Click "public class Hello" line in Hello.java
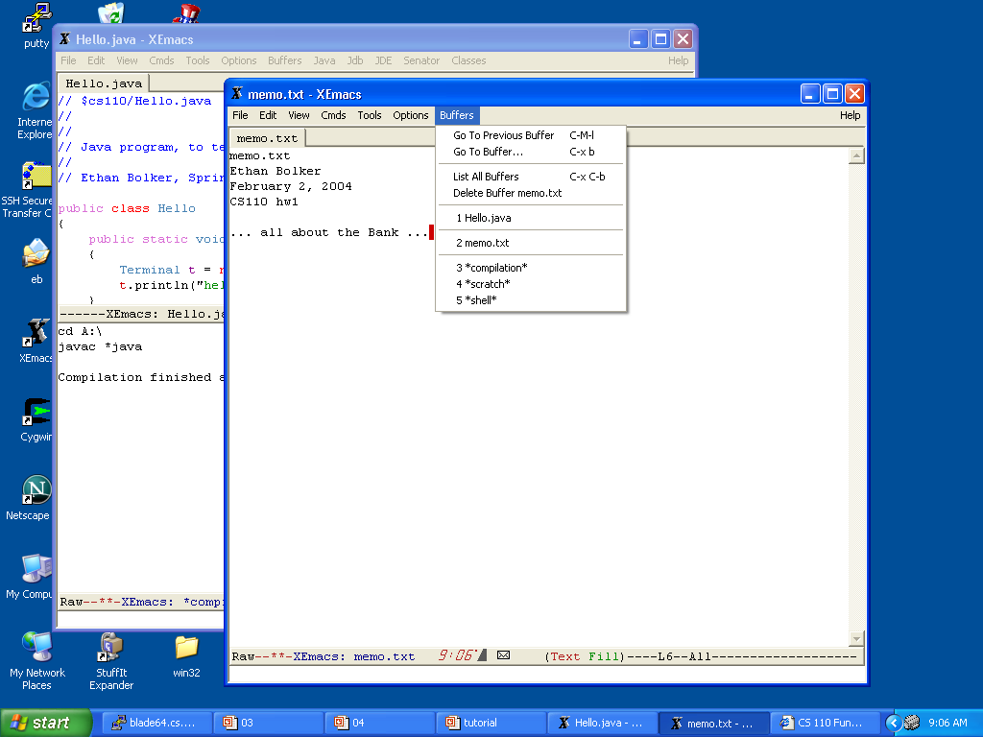983x737 pixels. (x=127, y=208)
